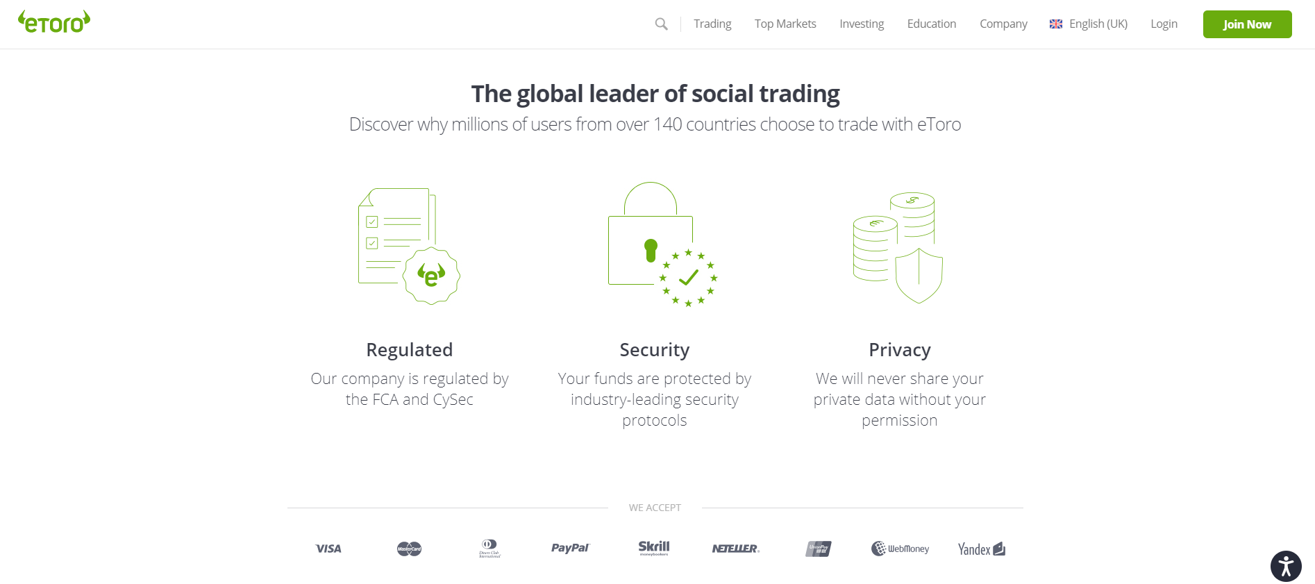Viewport: 1315px width, 584px height.
Task: Open the search magnifier icon
Action: 661,24
